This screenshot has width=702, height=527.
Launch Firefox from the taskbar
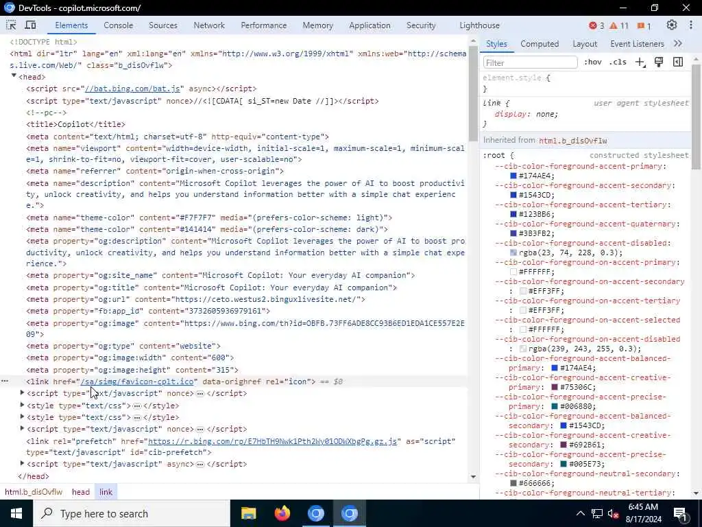[282, 513]
